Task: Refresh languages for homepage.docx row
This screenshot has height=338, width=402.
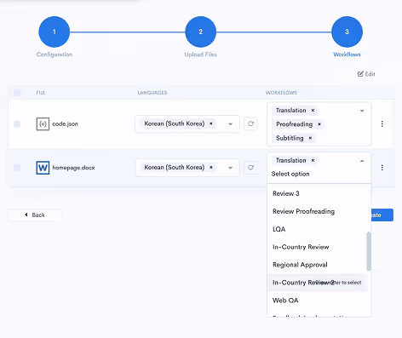Action: (250, 168)
